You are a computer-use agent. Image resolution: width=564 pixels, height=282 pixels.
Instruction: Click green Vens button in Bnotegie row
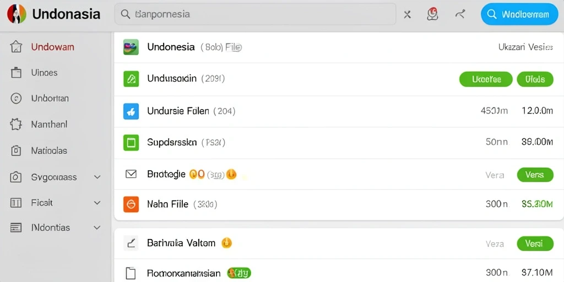tap(535, 175)
